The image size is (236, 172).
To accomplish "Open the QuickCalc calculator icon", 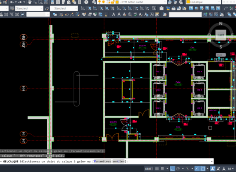I will click(x=80, y=2).
